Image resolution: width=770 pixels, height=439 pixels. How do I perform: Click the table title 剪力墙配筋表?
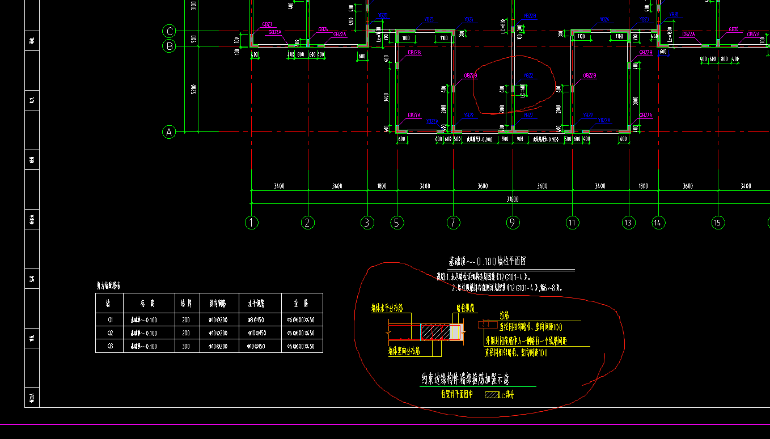pyautogui.click(x=108, y=285)
